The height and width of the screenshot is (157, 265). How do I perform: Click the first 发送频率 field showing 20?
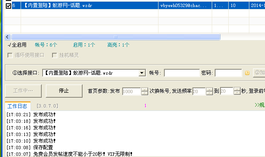199,91
